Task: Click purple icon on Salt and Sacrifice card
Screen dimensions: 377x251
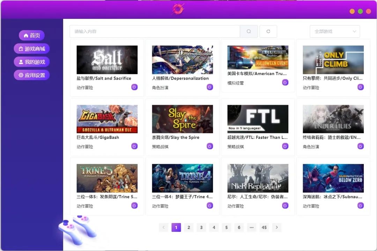Action: [134, 87]
